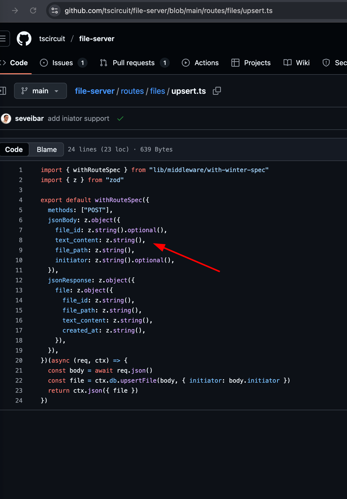Click the green commit status checkmark
This screenshot has height=499, width=347.
point(120,119)
